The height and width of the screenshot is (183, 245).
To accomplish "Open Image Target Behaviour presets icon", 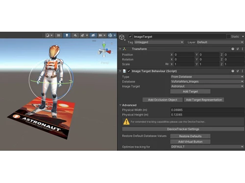I will [238, 71].
